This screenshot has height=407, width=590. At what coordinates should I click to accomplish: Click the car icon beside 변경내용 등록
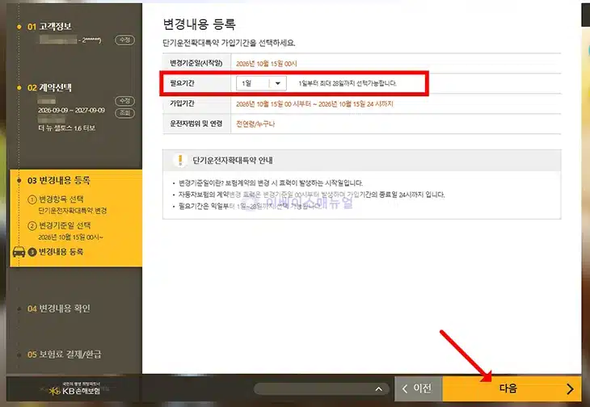pyautogui.click(x=19, y=252)
